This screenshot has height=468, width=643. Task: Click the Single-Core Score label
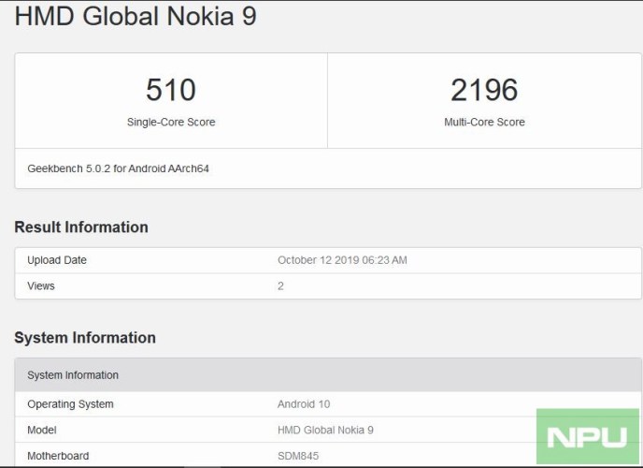171,122
